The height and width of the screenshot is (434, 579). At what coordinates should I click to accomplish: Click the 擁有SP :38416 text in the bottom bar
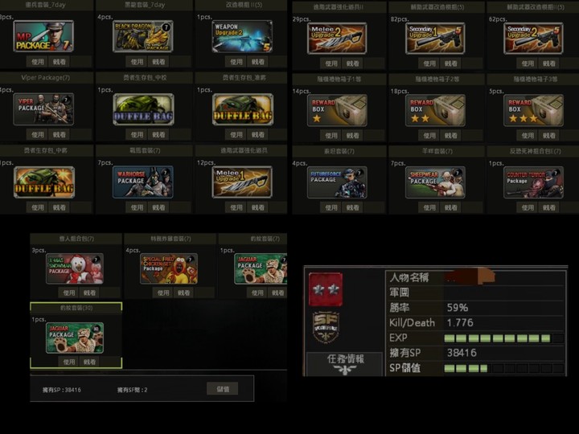point(62,390)
